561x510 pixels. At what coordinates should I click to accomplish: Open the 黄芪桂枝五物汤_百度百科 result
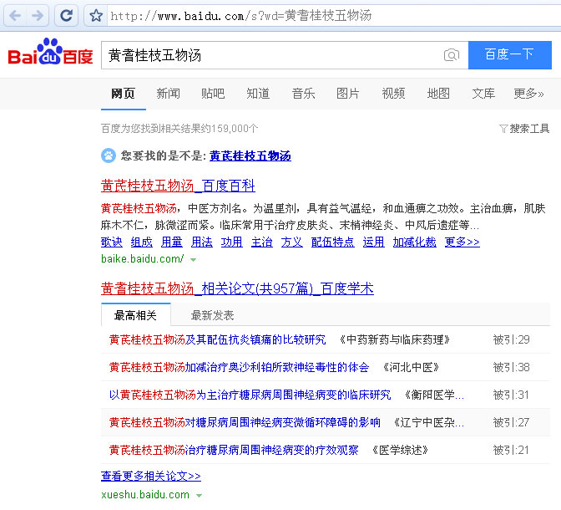tap(178, 186)
